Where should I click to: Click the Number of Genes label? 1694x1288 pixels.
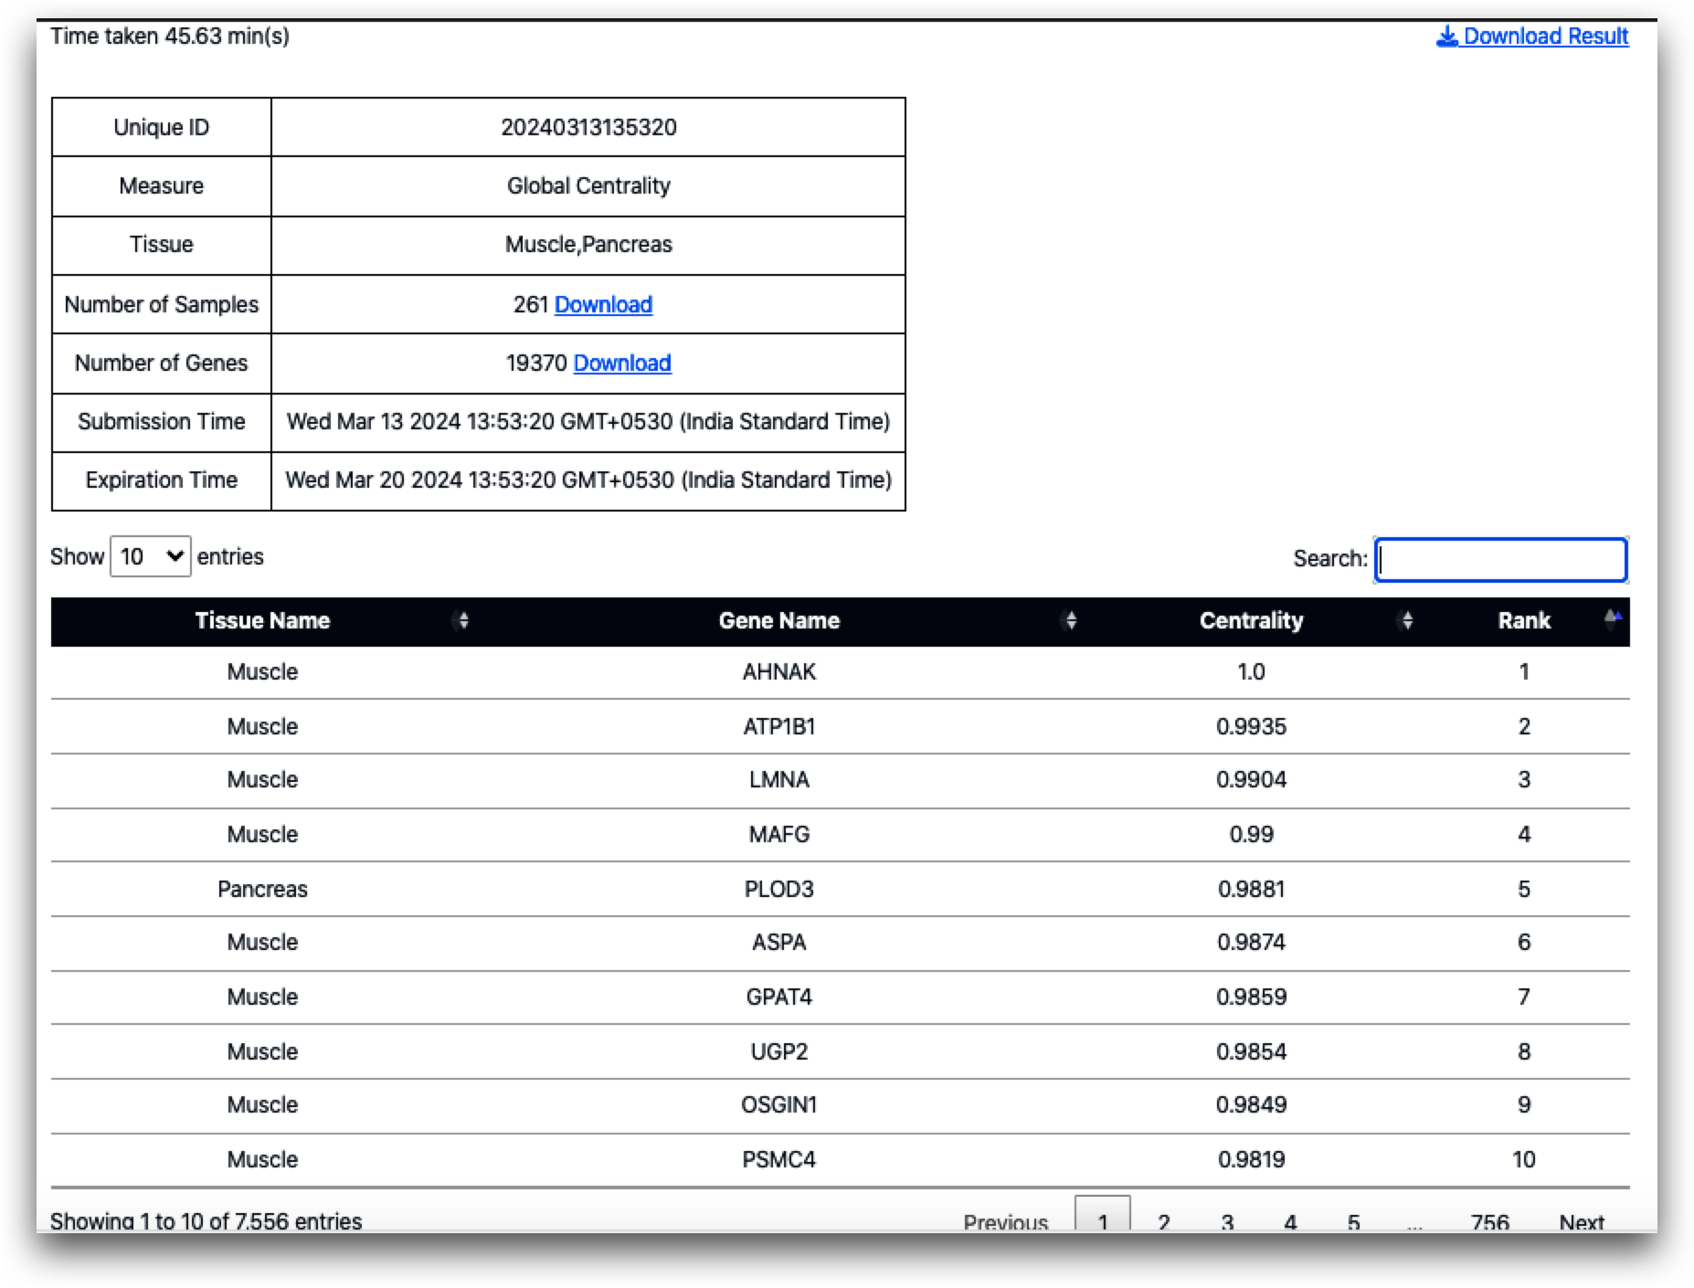(x=162, y=364)
